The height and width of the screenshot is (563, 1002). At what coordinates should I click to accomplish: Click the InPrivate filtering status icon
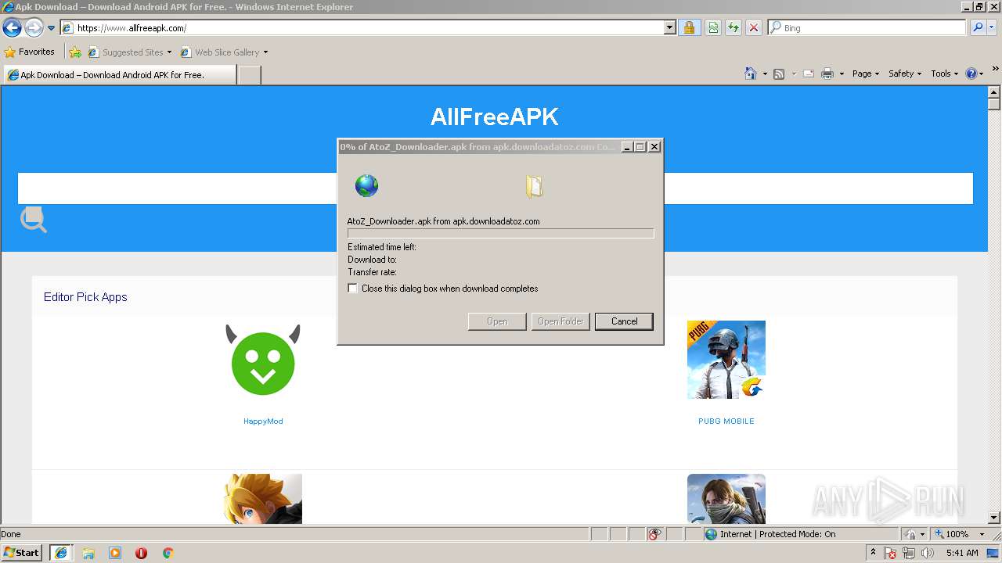pyautogui.click(x=654, y=534)
